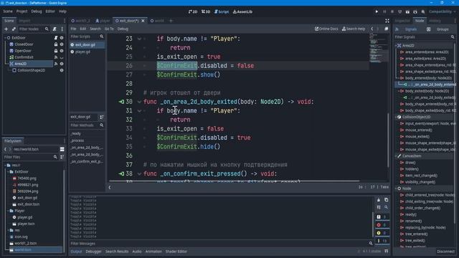Image resolution: width=459 pixels, height=258 pixels.
Task: Run the current scene via clapperboard icon
Action: [407, 11]
